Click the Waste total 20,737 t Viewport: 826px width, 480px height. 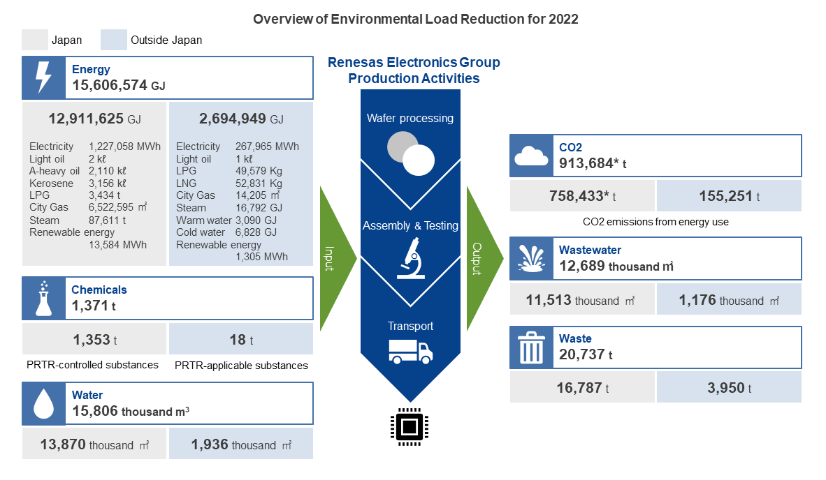tap(586, 355)
